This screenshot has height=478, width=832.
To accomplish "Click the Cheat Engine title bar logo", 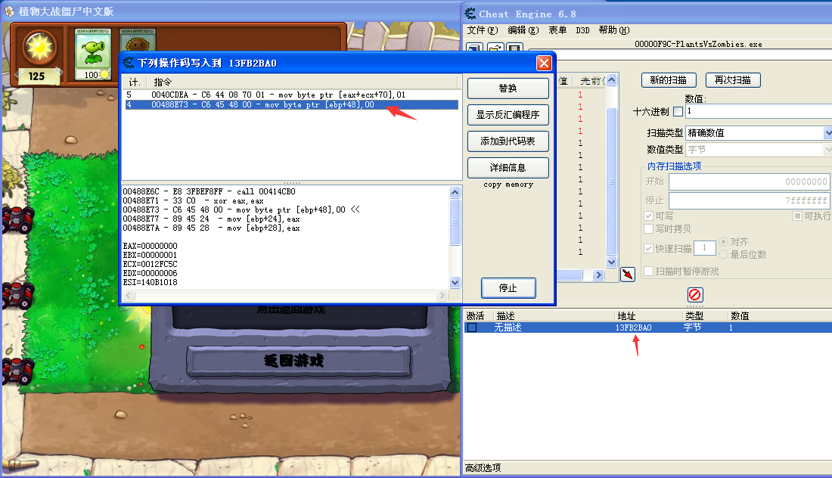I will pos(470,14).
